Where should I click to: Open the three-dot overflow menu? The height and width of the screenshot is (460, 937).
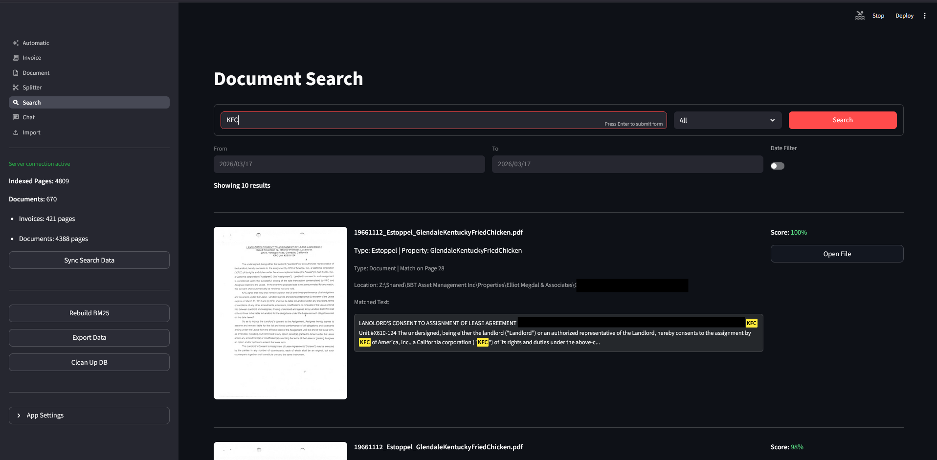click(x=925, y=15)
